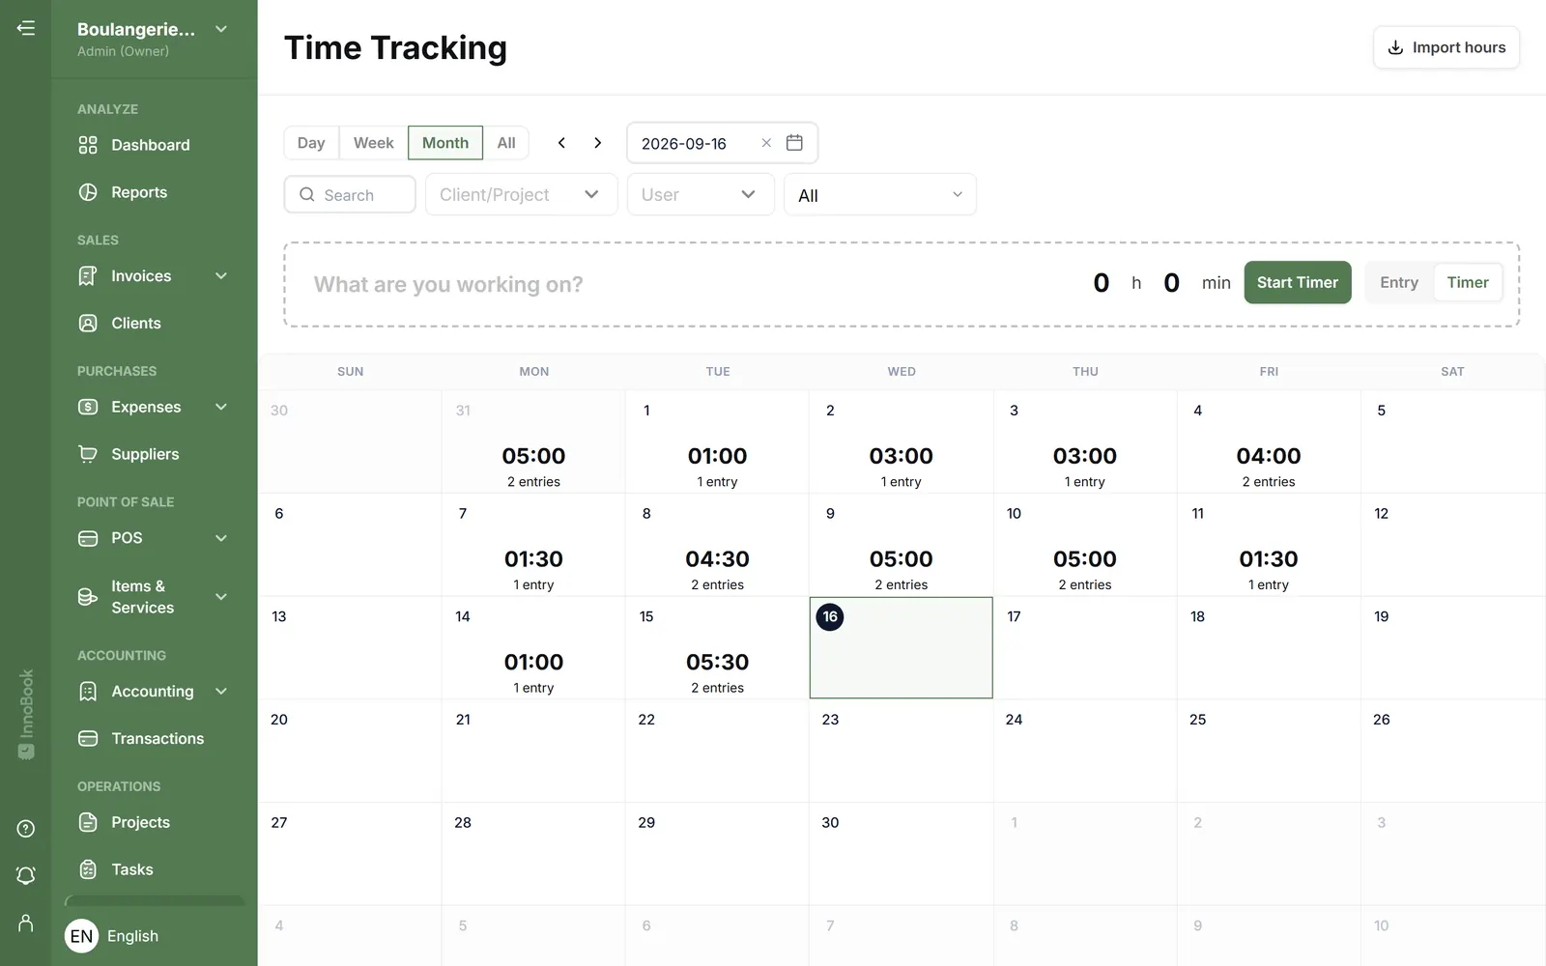Open the September 16 calendar cell

[x=902, y=647]
